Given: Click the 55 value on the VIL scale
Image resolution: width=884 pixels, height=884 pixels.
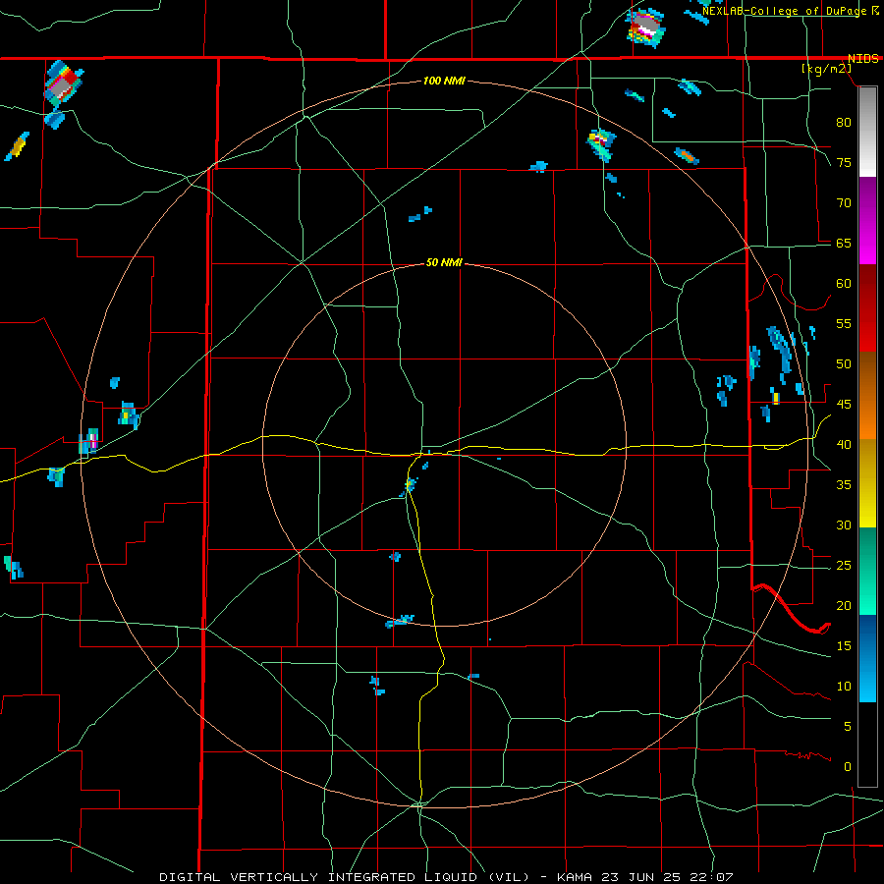Looking at the screenshot, I should tap(844, 323).
